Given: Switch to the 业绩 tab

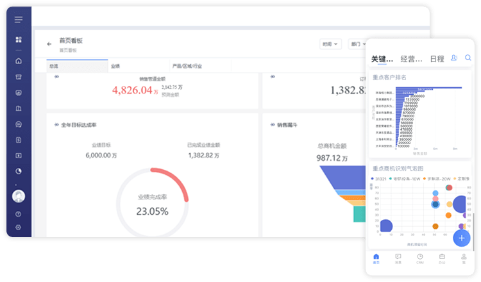Looking at the screenshot, I should coord(139,66).
